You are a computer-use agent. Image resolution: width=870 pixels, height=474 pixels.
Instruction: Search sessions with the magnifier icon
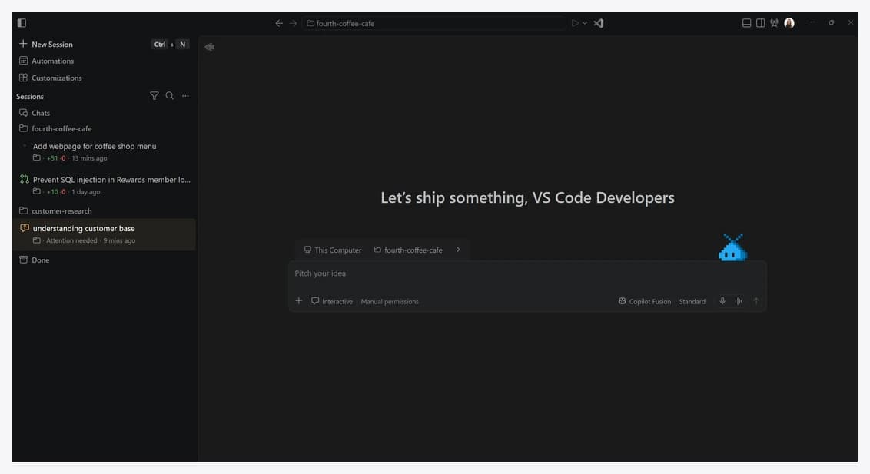[170, 96]
